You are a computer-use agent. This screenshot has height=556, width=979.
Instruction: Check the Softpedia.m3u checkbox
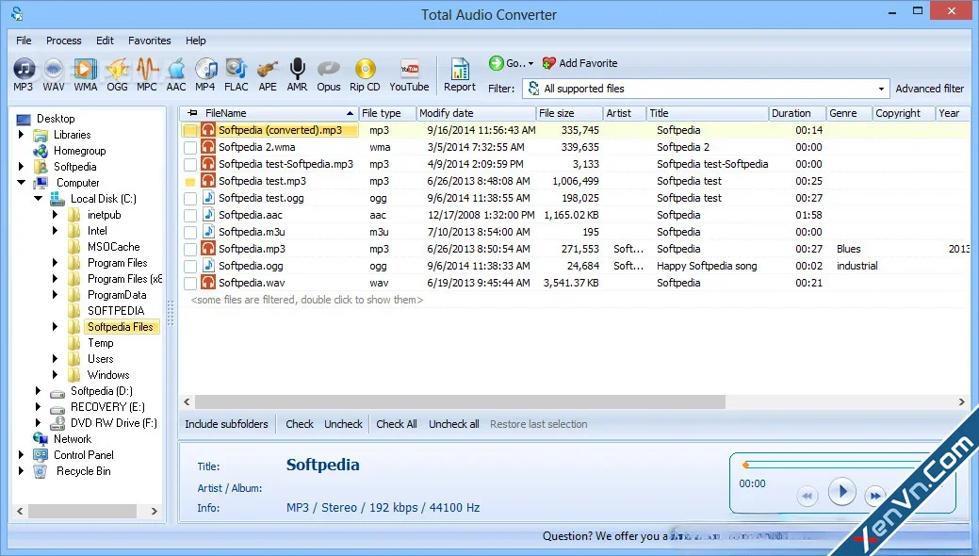coord(190,232)
